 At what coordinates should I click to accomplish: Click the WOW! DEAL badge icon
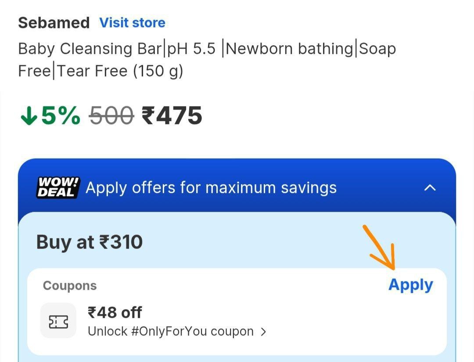58,188
